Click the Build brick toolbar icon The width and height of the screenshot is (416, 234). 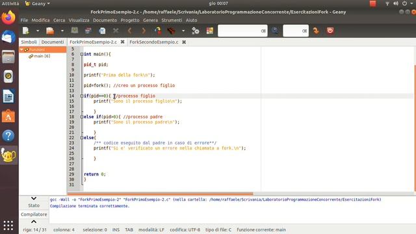tap(172, 31)
